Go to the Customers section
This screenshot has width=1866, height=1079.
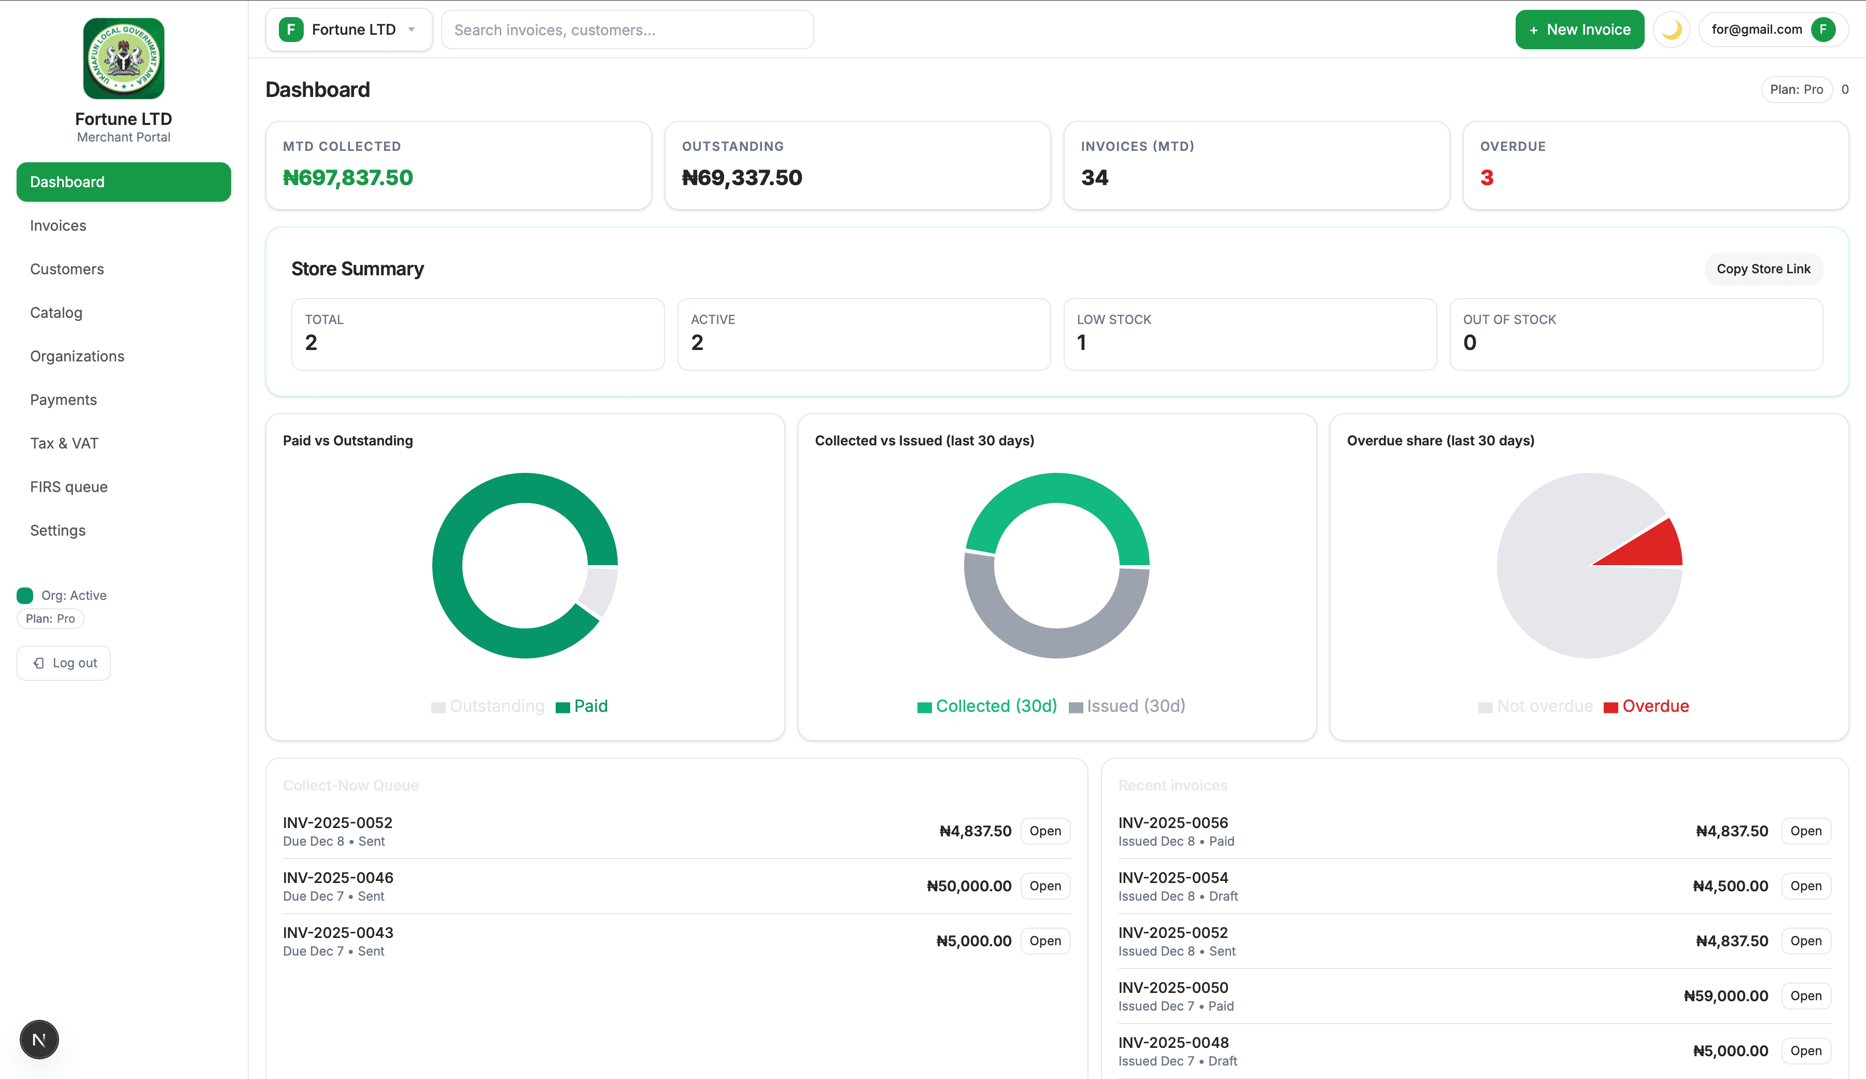[x=67, y=269]
